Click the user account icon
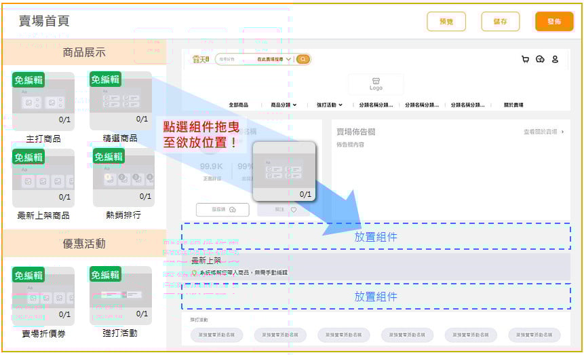 tap(555, 60)
